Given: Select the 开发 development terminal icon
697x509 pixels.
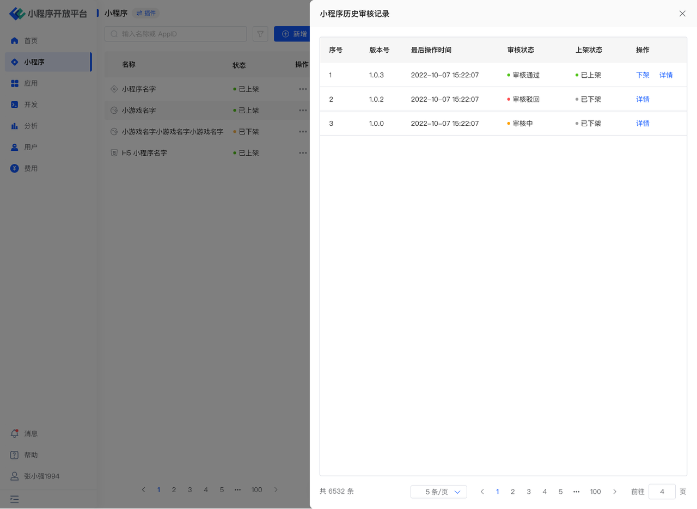Looking at the screenshot, I should [x=15, y=105].
